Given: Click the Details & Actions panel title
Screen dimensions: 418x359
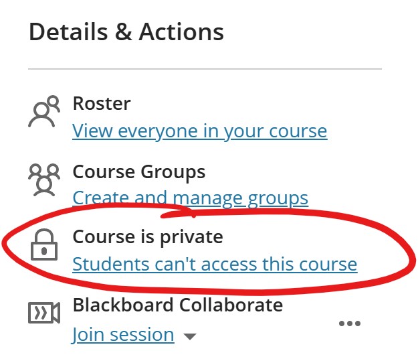Looking at the screenshot, I should click(x=126, y=31).
